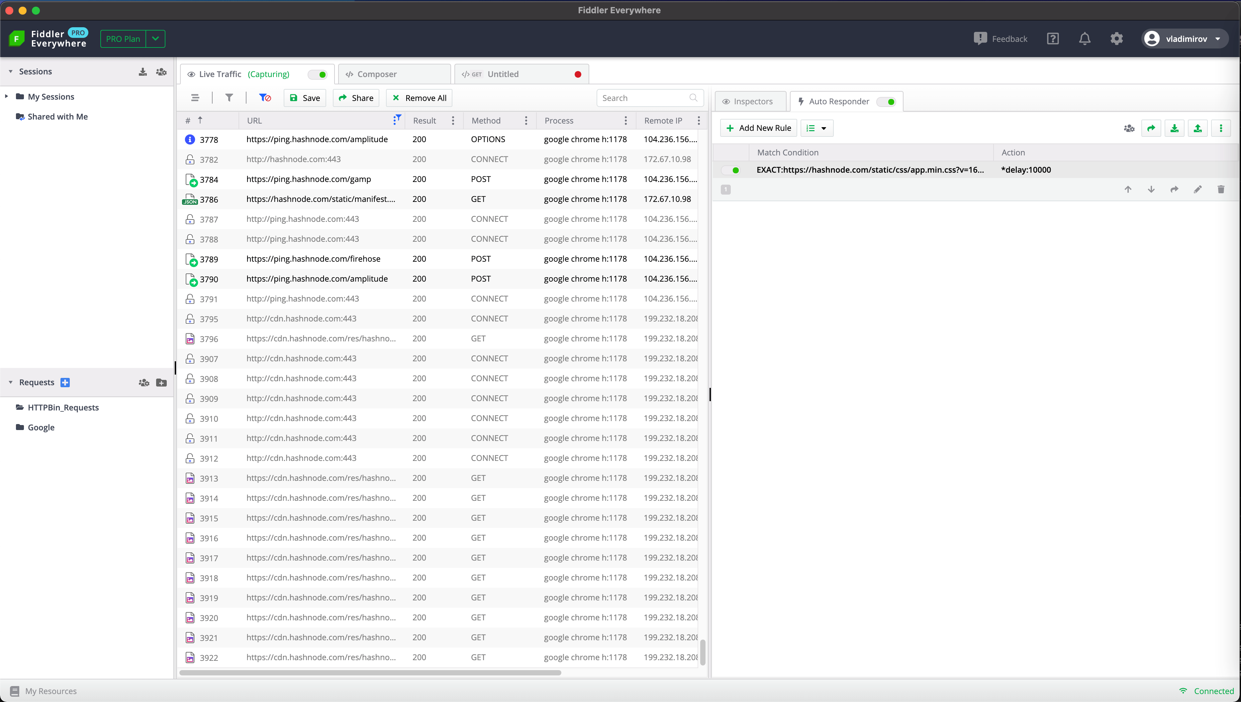Viewport: 1241px width, 702px height.
Task: Import rules with the download icon
Action: (x=1175, y=128)
